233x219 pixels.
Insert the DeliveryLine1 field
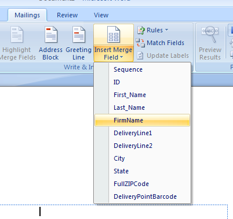coord(142,133)
